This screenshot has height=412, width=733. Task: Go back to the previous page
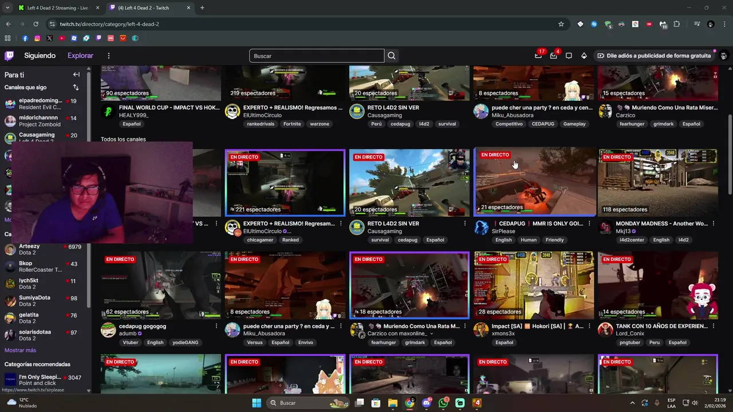pyautogui.click(x=8, y=24)
